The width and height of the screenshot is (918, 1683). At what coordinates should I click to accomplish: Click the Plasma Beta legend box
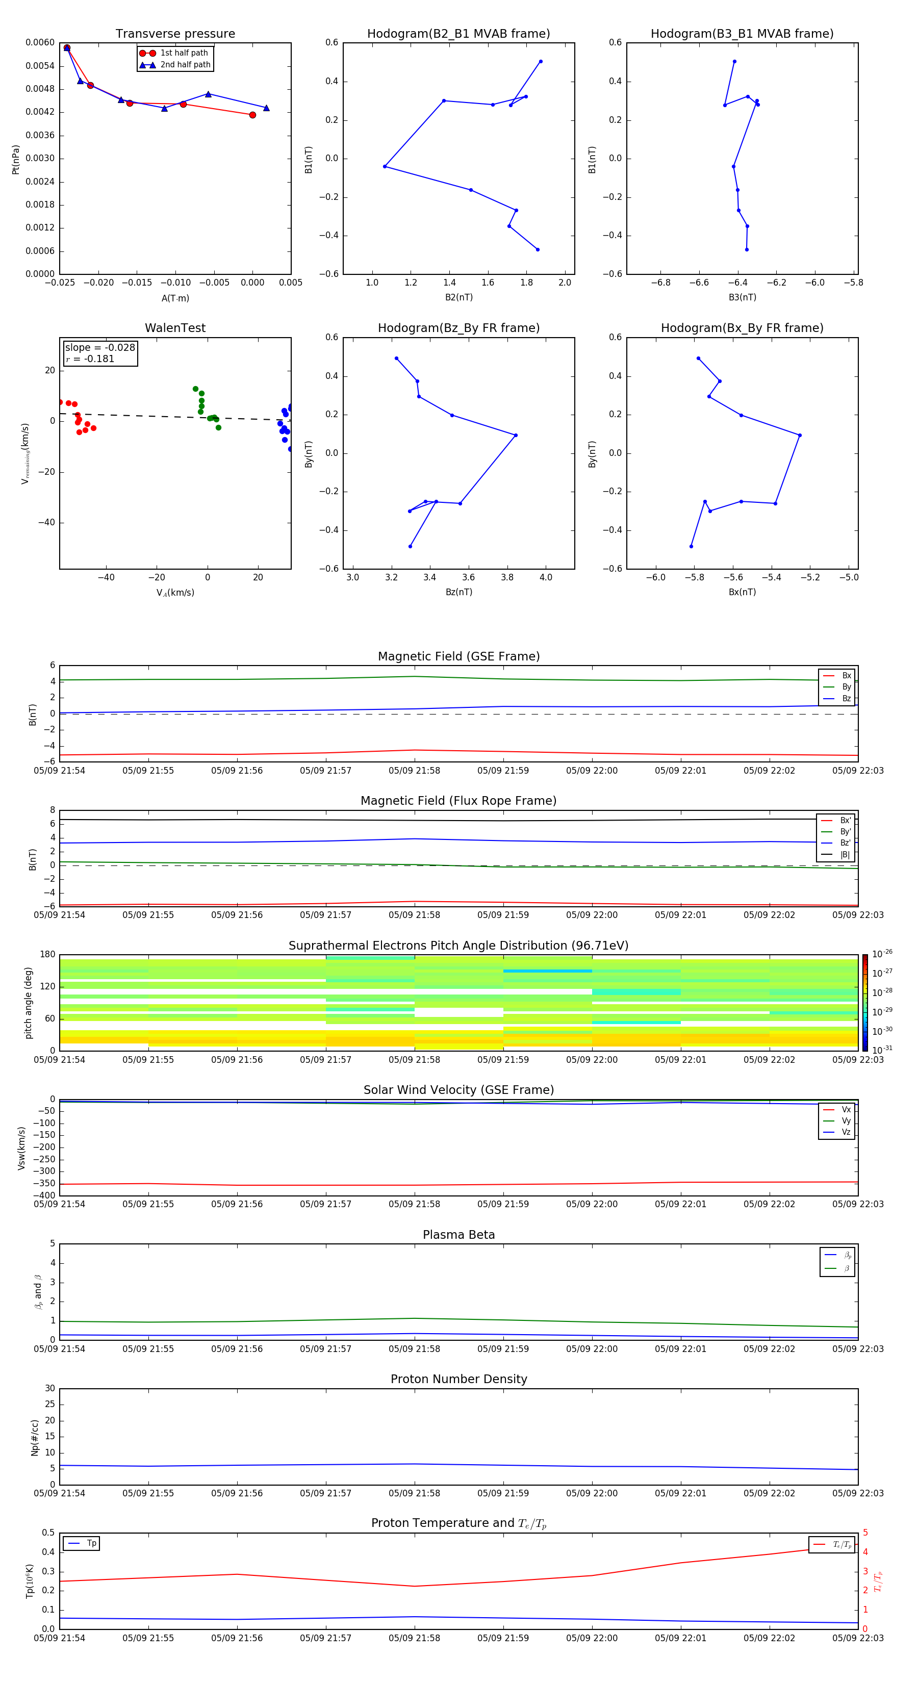[x=837, y=1262]
